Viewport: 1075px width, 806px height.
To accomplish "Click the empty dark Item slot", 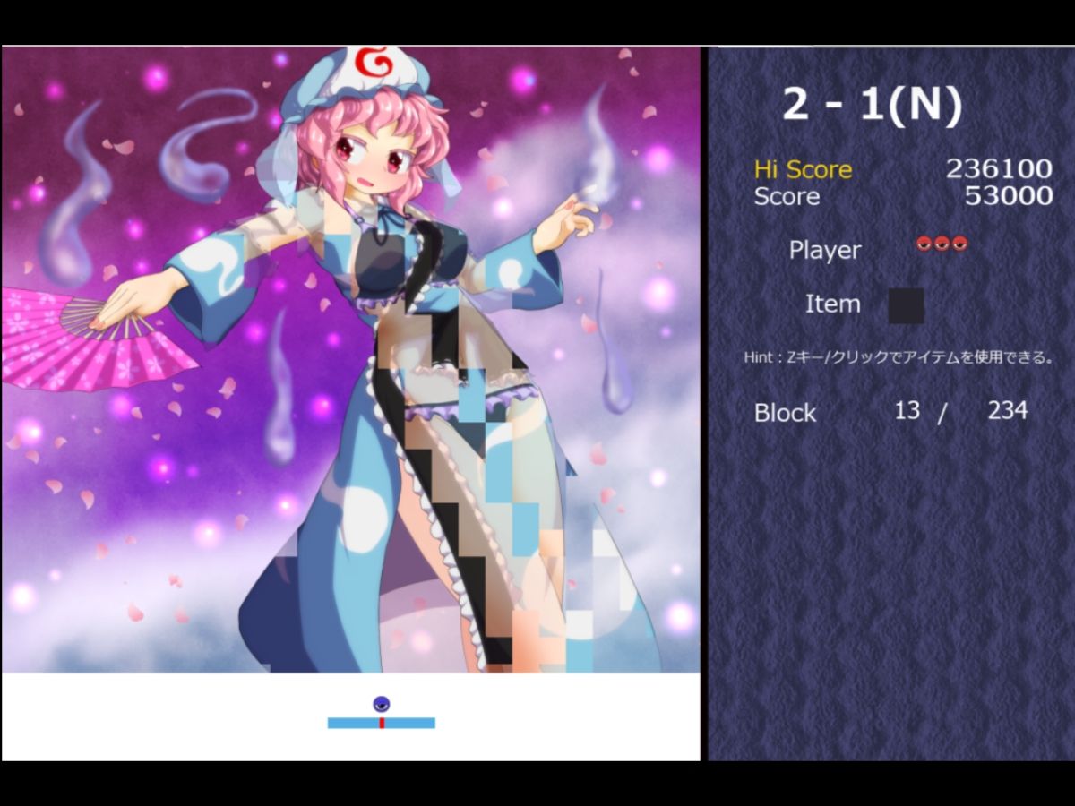I will coord(906,305).
